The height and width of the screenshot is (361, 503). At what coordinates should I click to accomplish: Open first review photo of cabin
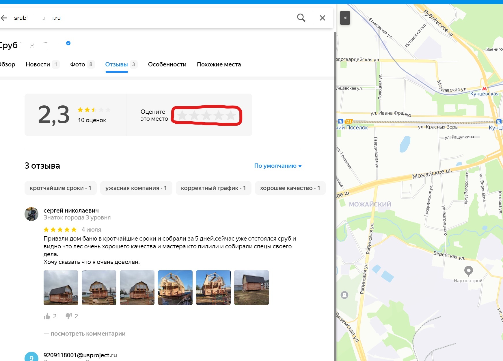pyautogui.click(x=61, y=288)
